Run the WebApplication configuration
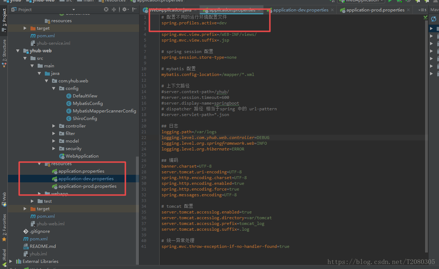The height and width of the screenshot is (269, 439). (x=390, y=1)
